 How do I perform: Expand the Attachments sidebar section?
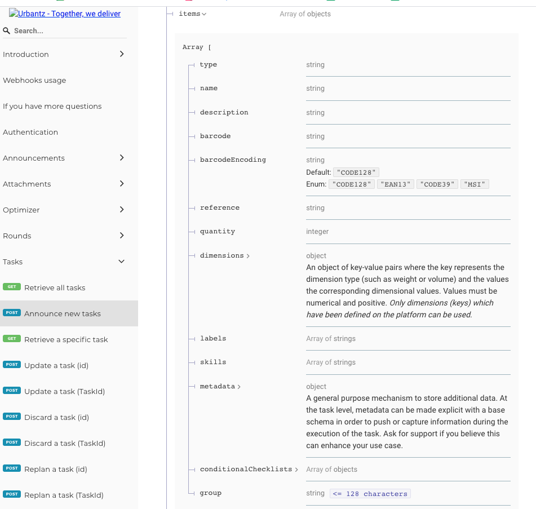coord(64,184)
